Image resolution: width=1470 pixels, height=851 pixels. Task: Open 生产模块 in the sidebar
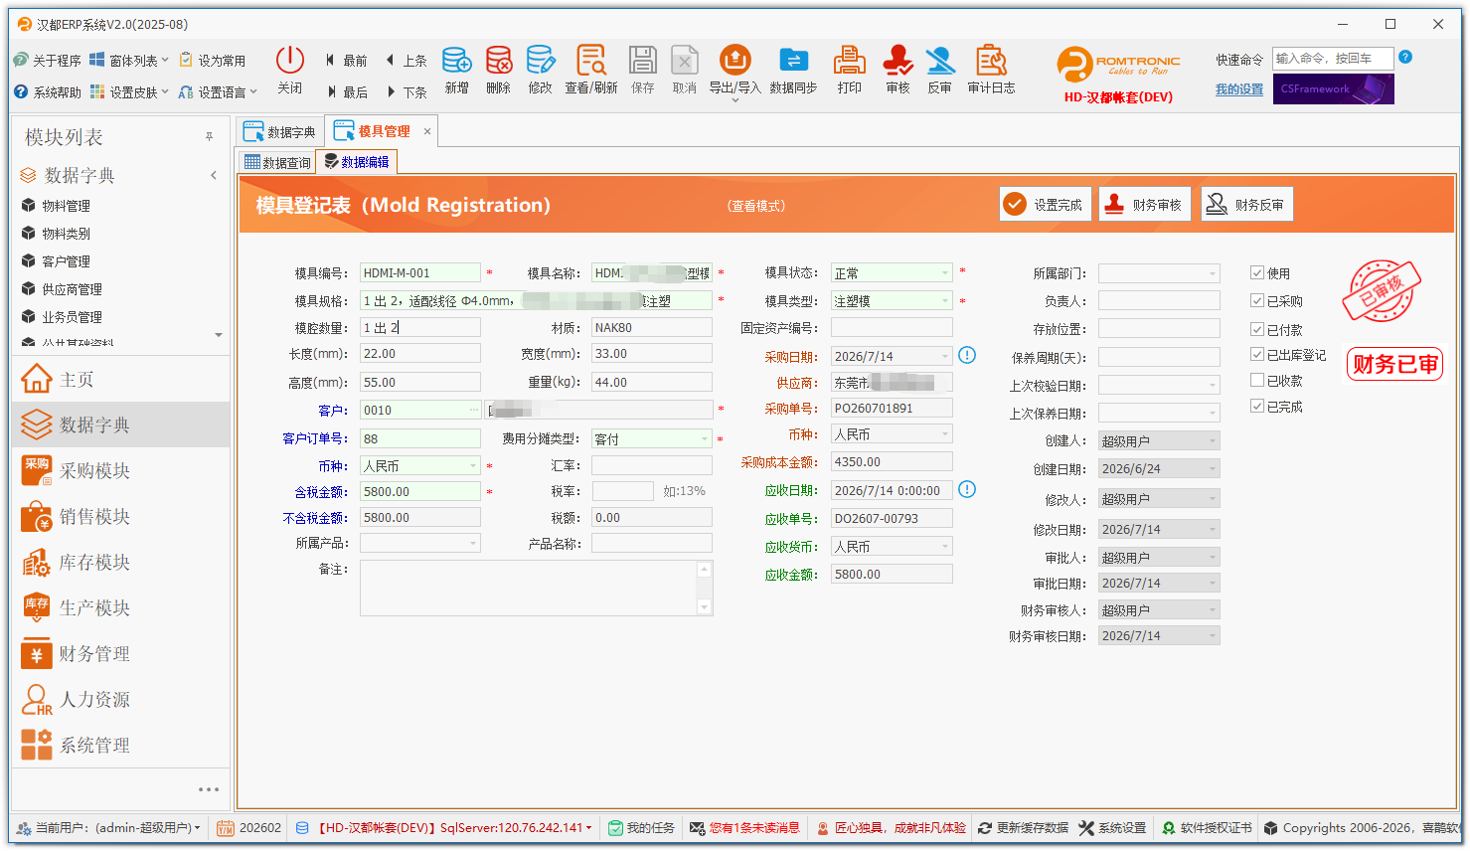pyautogui.click(x=120, y=607)
